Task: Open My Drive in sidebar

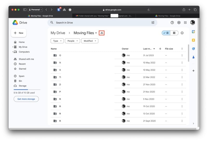Action: pyautogui.click(x=23, y=47)
